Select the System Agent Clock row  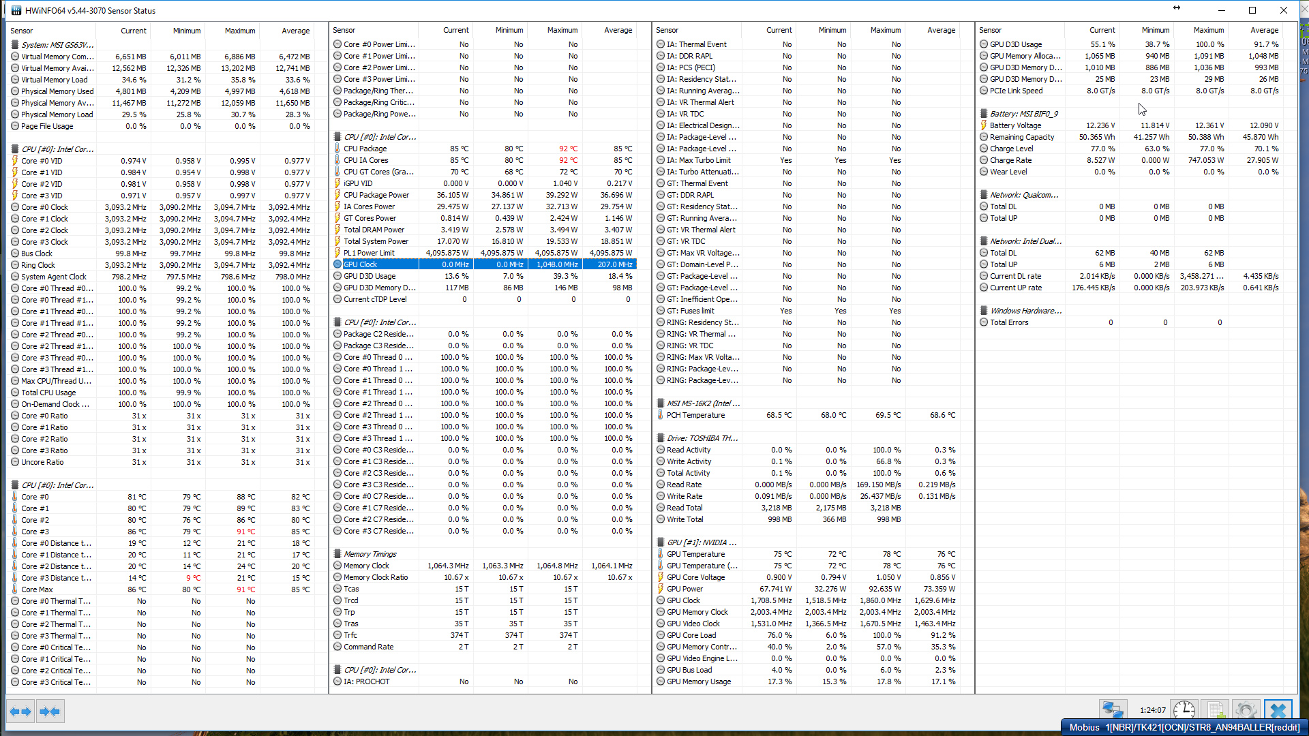[x=162, y=277]
